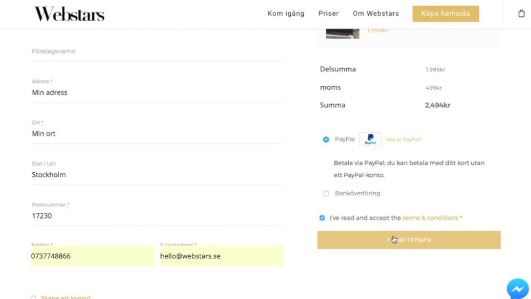The width and height of the screenshot is (531, 299).
Task: Toggle the terms & conditions checkbox
Action: point(322,218)
